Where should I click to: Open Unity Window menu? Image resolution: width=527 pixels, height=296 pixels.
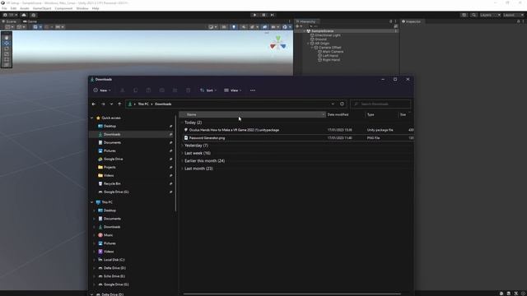pos(82,8)
